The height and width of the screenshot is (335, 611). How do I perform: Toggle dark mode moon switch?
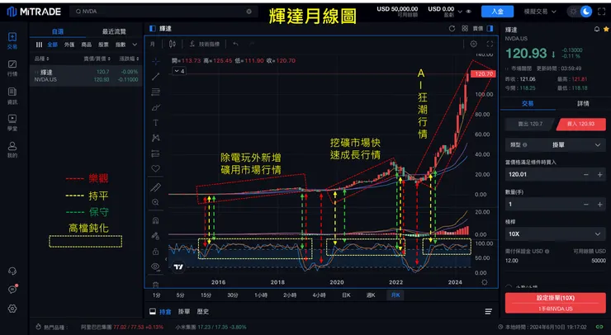586,12
